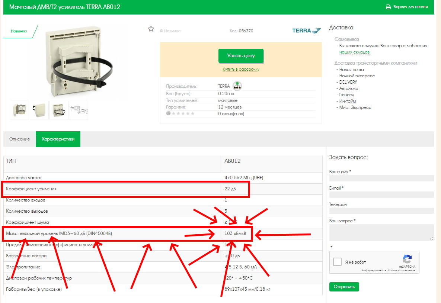Click the Ин-тайм carrier entry
This screenshot has width=441, height=303.
(x=347, y=101)
